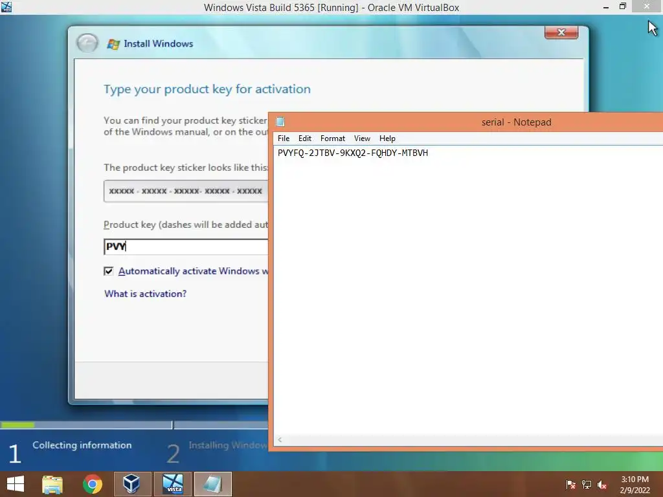Click the Type your product key heading
The image size is (663, 497).
pyautogui.click(x=207, y=89)
